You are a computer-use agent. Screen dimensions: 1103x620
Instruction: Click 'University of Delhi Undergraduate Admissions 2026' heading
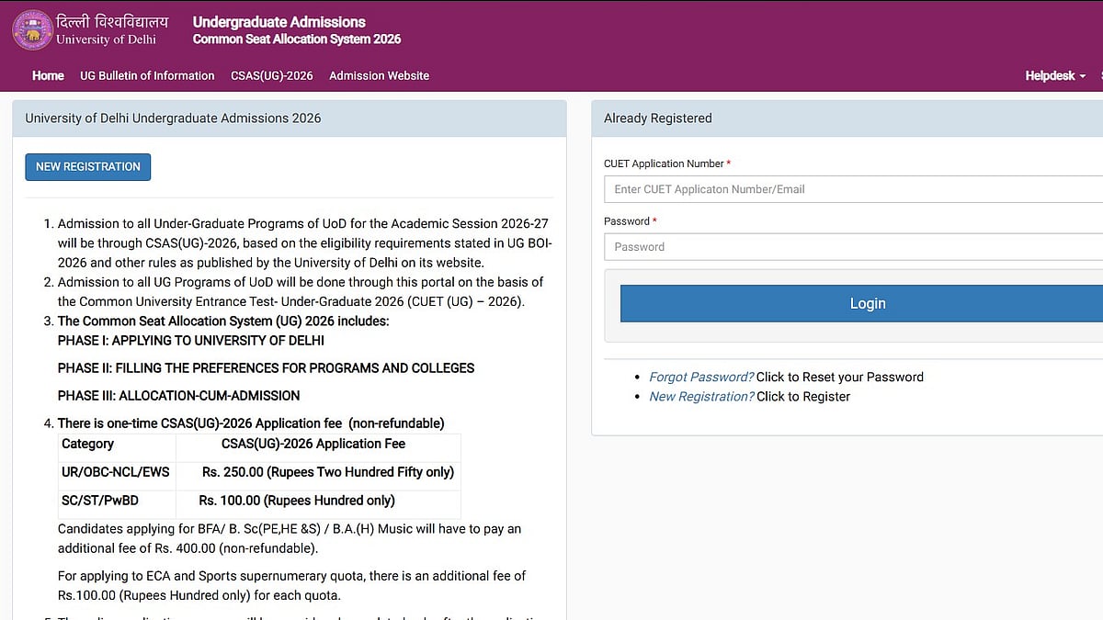click(173, 118)
